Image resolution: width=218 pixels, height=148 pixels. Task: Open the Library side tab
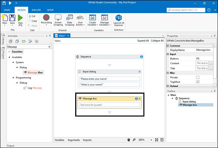[x=3, y=39]
